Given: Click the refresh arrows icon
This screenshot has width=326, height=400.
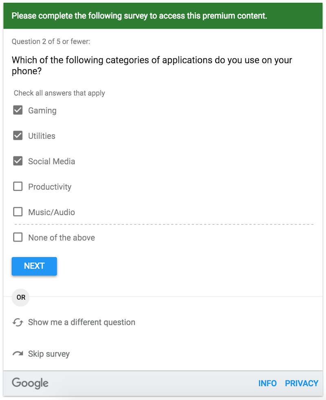Looking at the screenshot, I should (x=18, y=322).
